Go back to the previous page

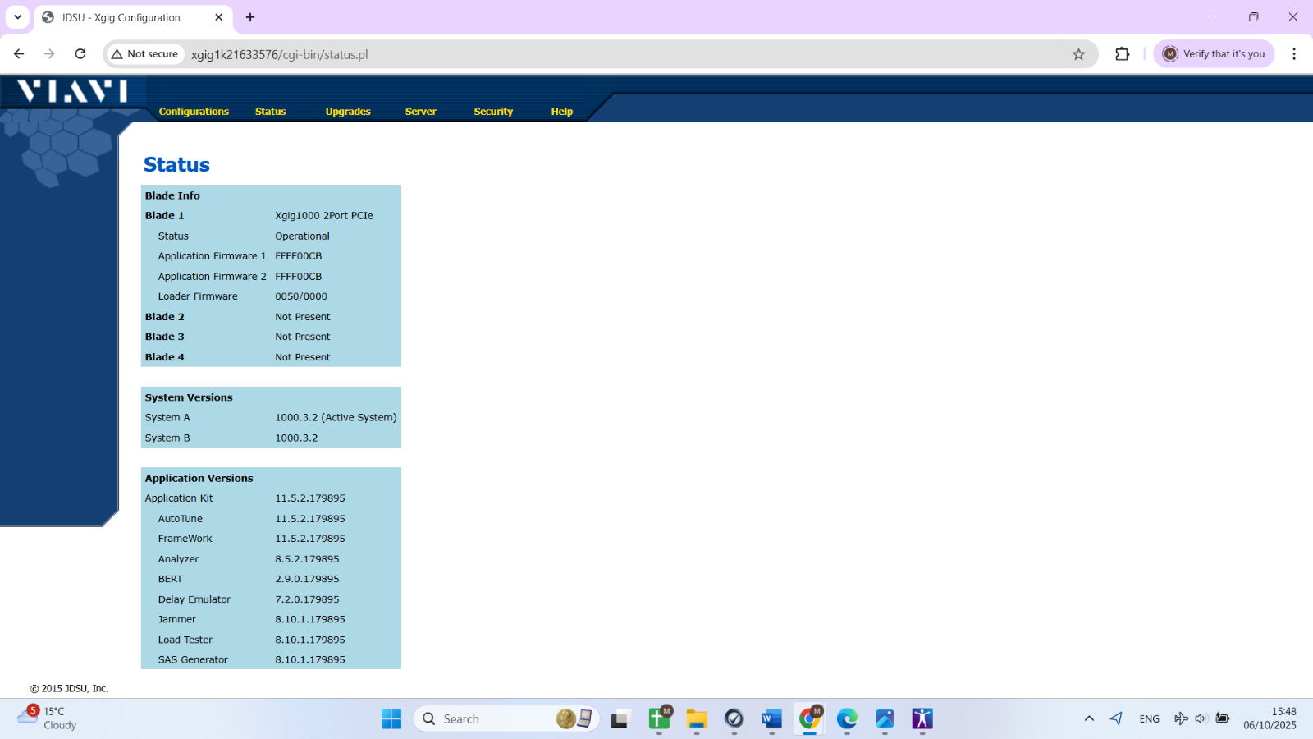19,54
